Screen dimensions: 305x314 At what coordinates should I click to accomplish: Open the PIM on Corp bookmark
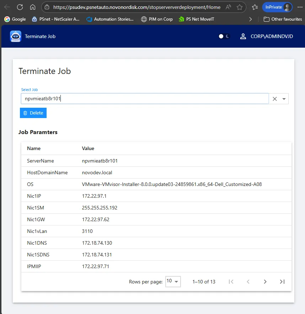point(157,19)
